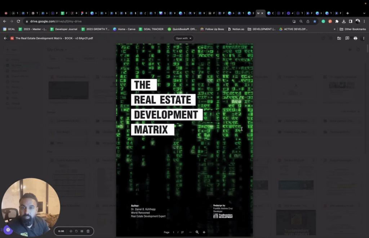The image size is (369, 238).
Task: Open the "Open with" dropdown
Action: coord(183,38)
